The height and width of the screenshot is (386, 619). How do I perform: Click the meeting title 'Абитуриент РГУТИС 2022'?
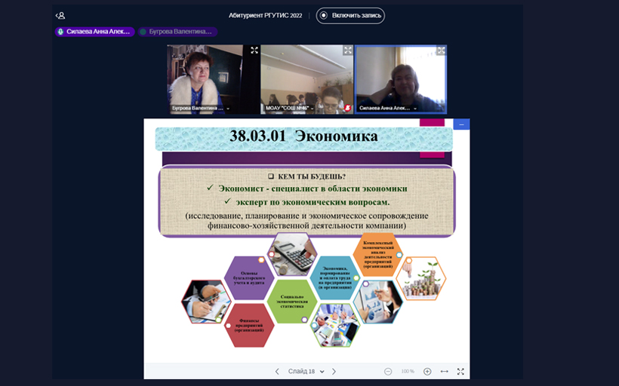pos(265,16)
